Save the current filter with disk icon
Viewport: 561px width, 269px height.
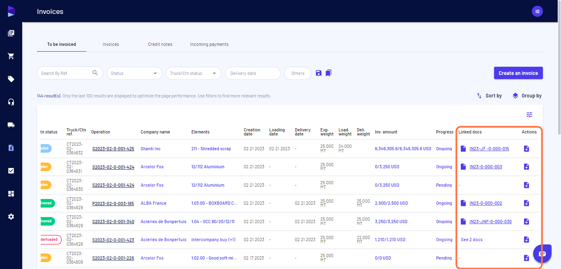pyautogui.click(x=319, y=73)
